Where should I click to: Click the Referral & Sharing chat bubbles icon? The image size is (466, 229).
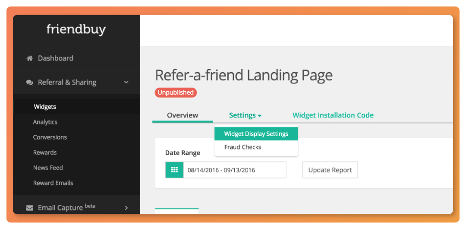click(x=29, y=83)
